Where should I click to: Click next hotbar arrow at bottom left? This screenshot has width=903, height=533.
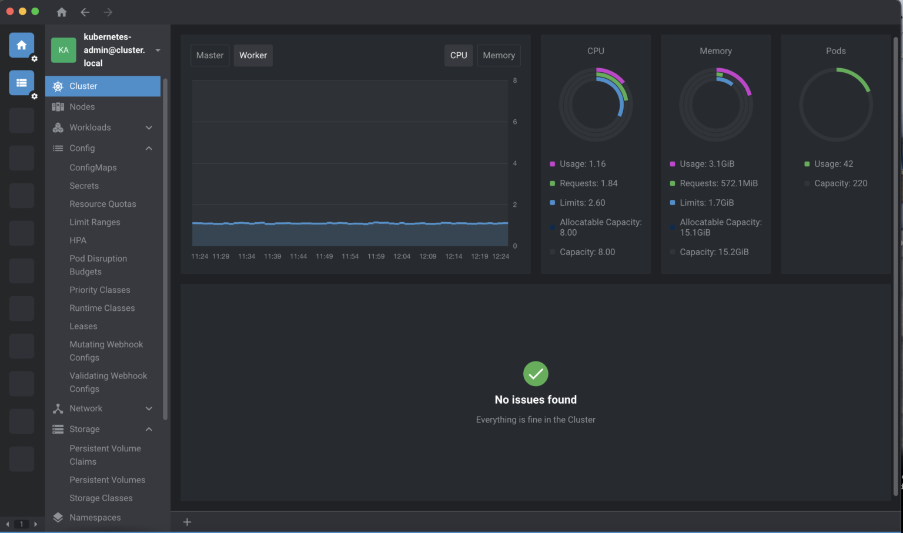[35, 524]
